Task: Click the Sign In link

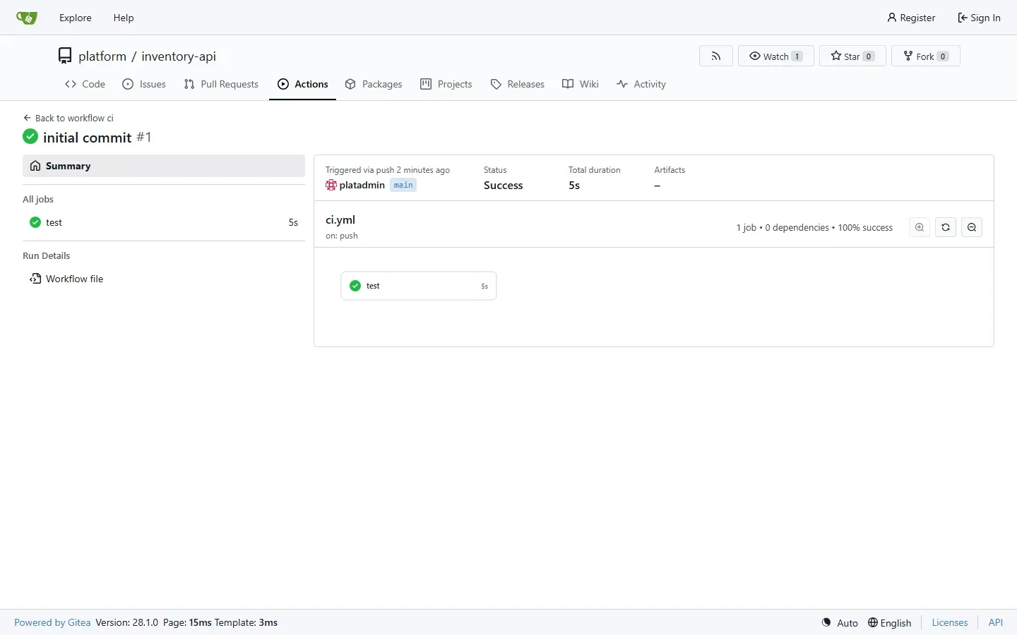Action: point(979,18)
